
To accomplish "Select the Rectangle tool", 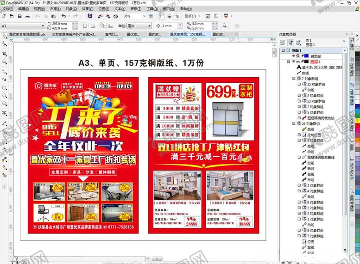I will point(4,88).
